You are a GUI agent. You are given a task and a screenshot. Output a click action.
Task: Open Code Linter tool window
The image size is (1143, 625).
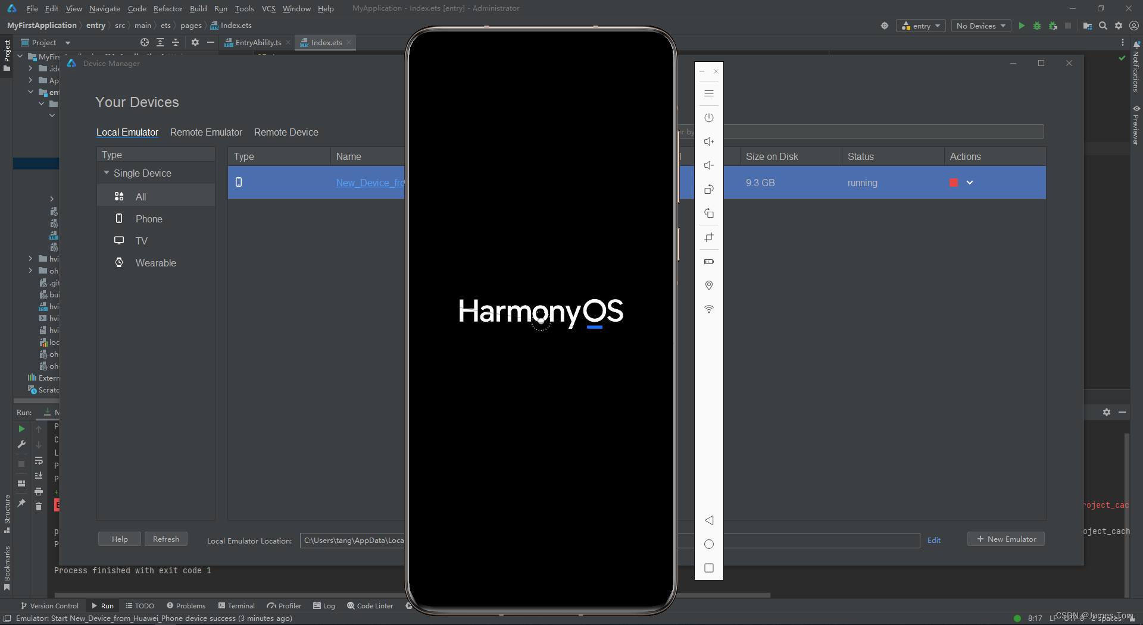tap(370, 605)
